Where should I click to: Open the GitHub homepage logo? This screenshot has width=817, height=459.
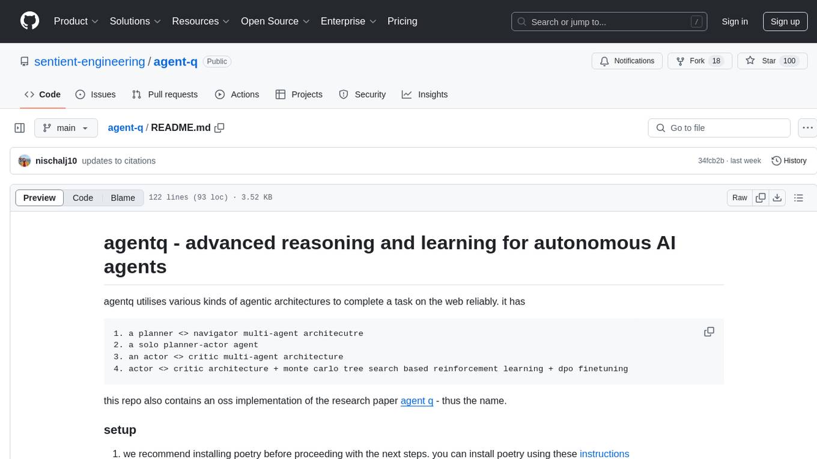click(30, 21)
